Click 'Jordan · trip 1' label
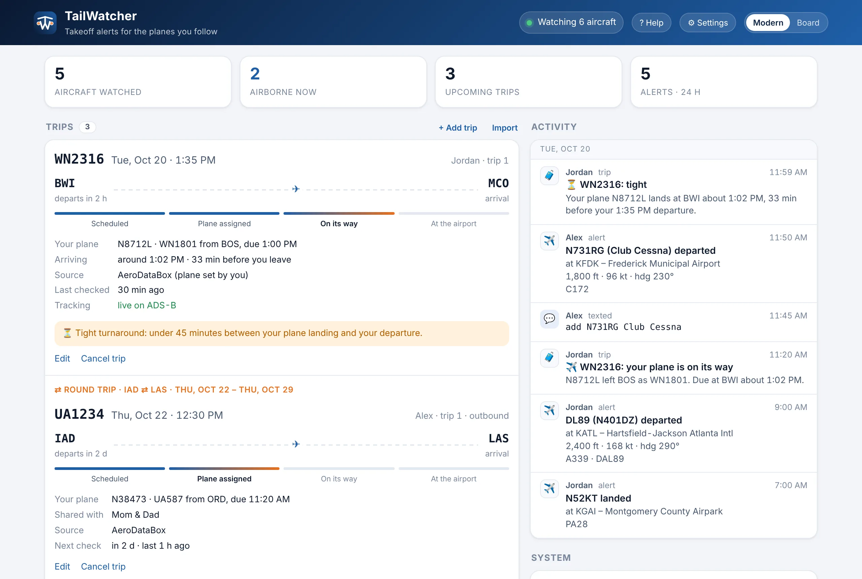 pyautogui.click(x=480, y=161)
